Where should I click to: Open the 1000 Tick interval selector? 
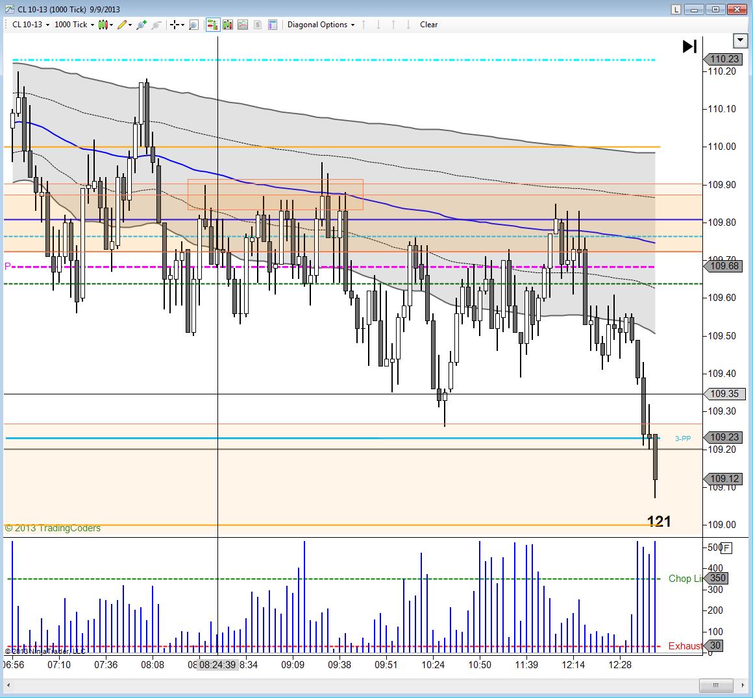tap(74, 25)
